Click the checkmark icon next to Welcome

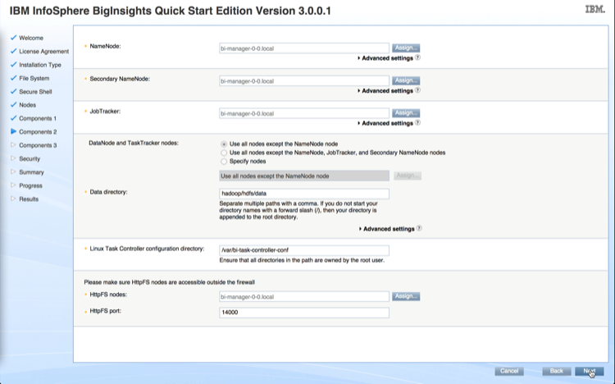(x=14, y=38)
